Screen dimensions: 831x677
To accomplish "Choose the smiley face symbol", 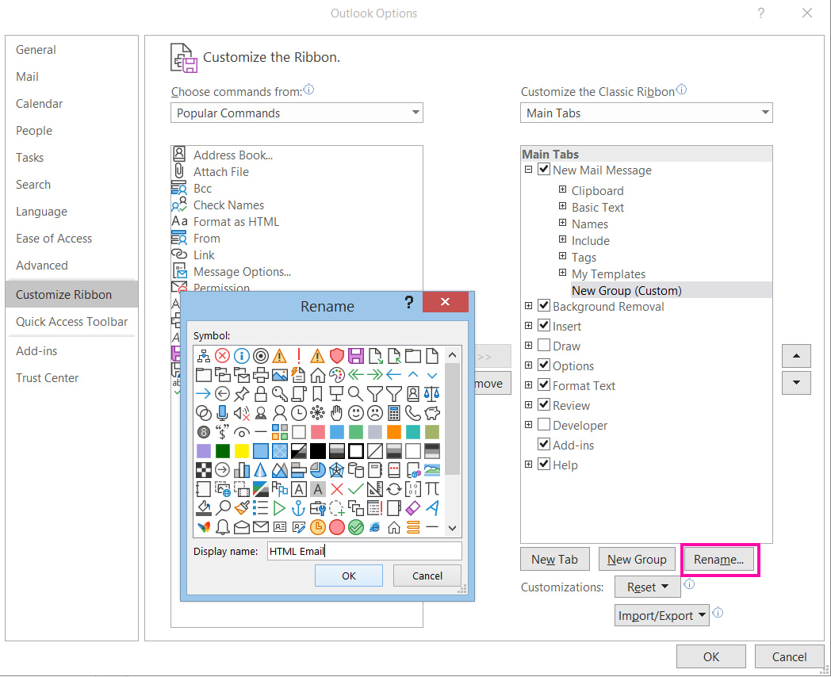I will click(x=355, y=413).
